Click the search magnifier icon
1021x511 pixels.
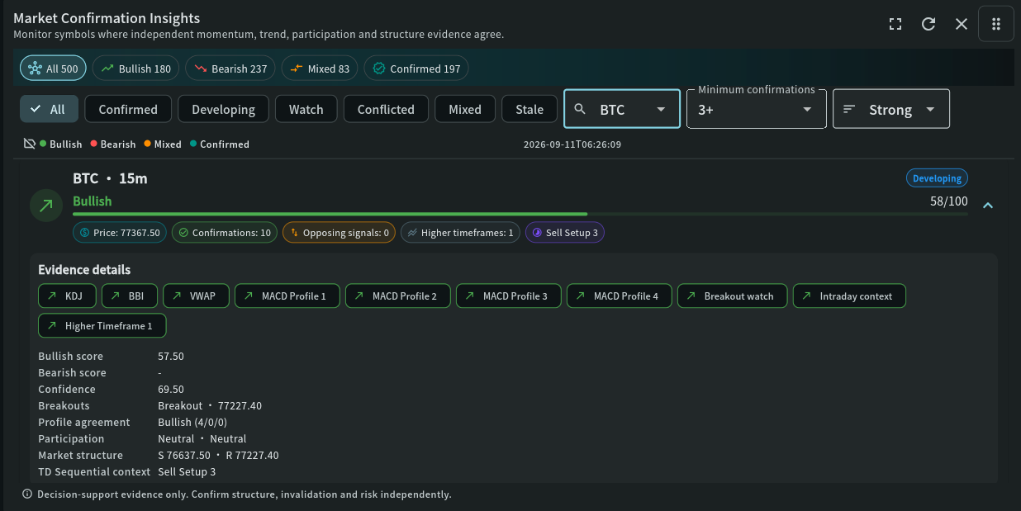click(x=580, y=109)
